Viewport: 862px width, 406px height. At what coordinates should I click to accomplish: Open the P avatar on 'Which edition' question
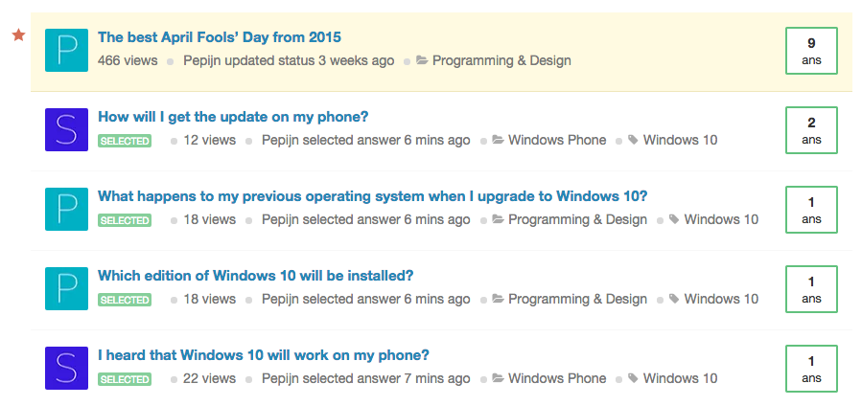[66, 288]
